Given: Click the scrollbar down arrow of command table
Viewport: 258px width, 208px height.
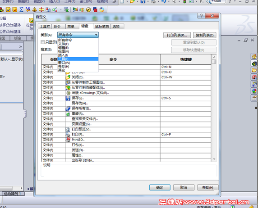Looking at the screenshot, I should point(214,159).
